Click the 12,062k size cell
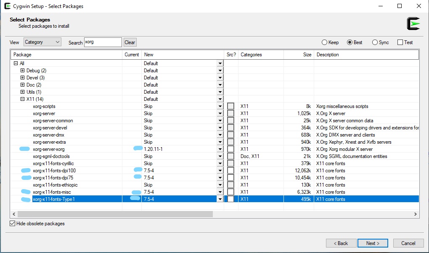The width and height of the screenshot is (429, 253). tap(302, 170)
